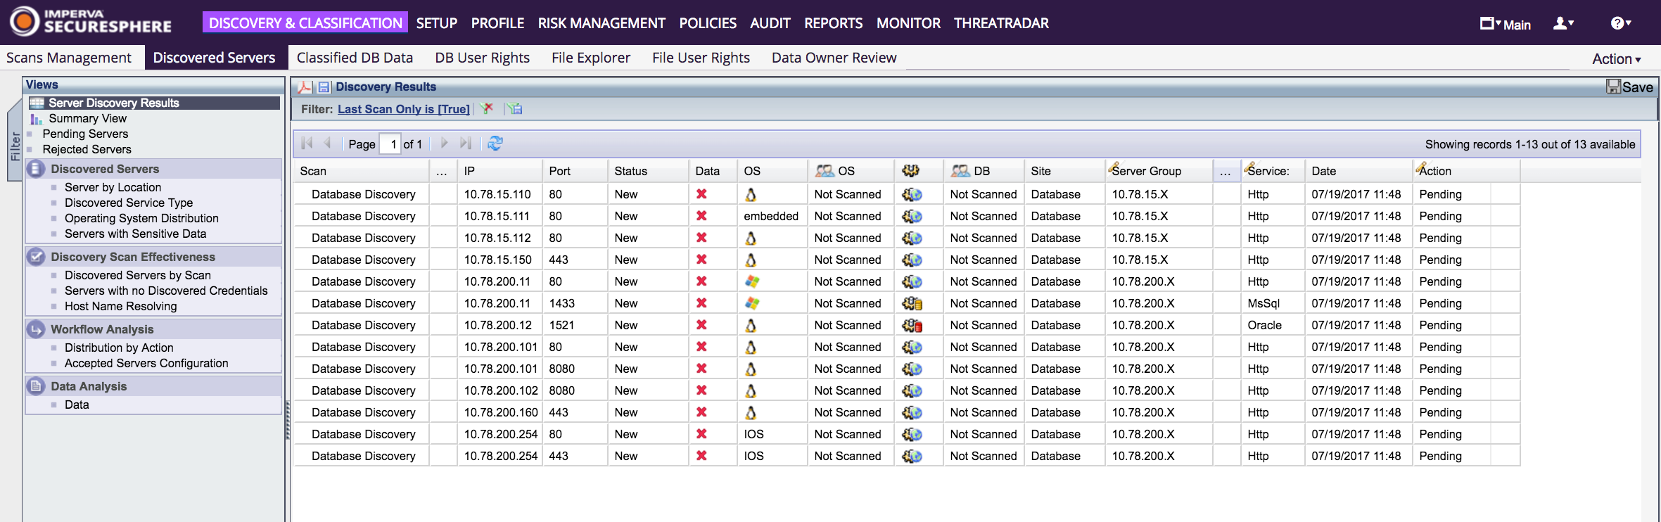Open the Main window selector dropdown
The width and height of the screenshot is (1661, 522).
[1506, 24]
